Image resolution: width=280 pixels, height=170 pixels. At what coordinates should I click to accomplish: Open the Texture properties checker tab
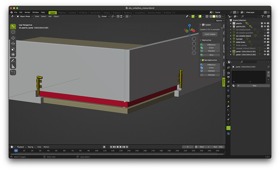tap(229, 134)
